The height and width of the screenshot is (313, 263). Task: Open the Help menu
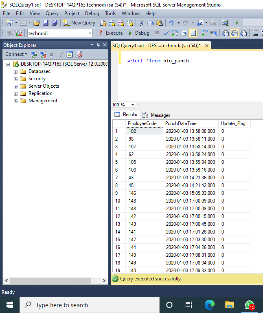[x=150, y=13]
